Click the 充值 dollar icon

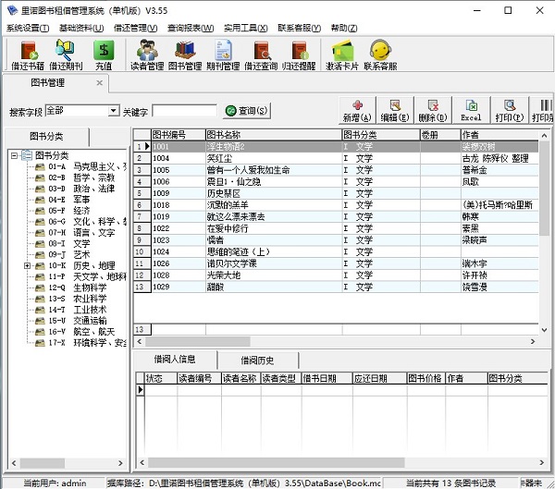click(x=104, y=55)
